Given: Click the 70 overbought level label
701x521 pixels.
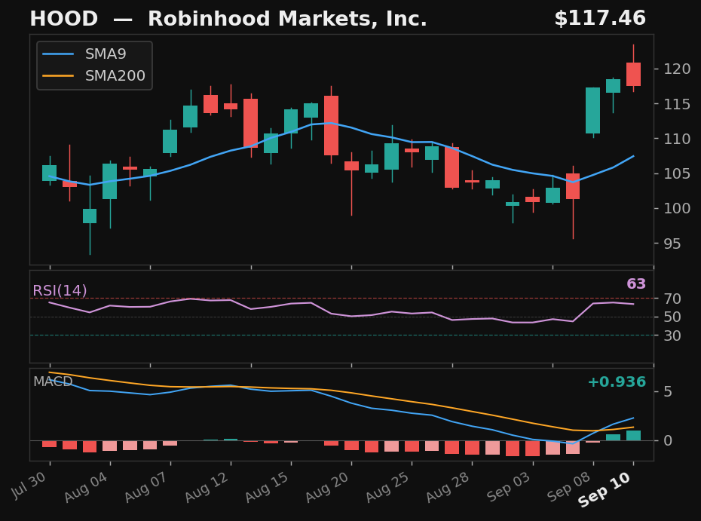Looking at the screenshot, I should pyautogui.click(x=672, y=299).
